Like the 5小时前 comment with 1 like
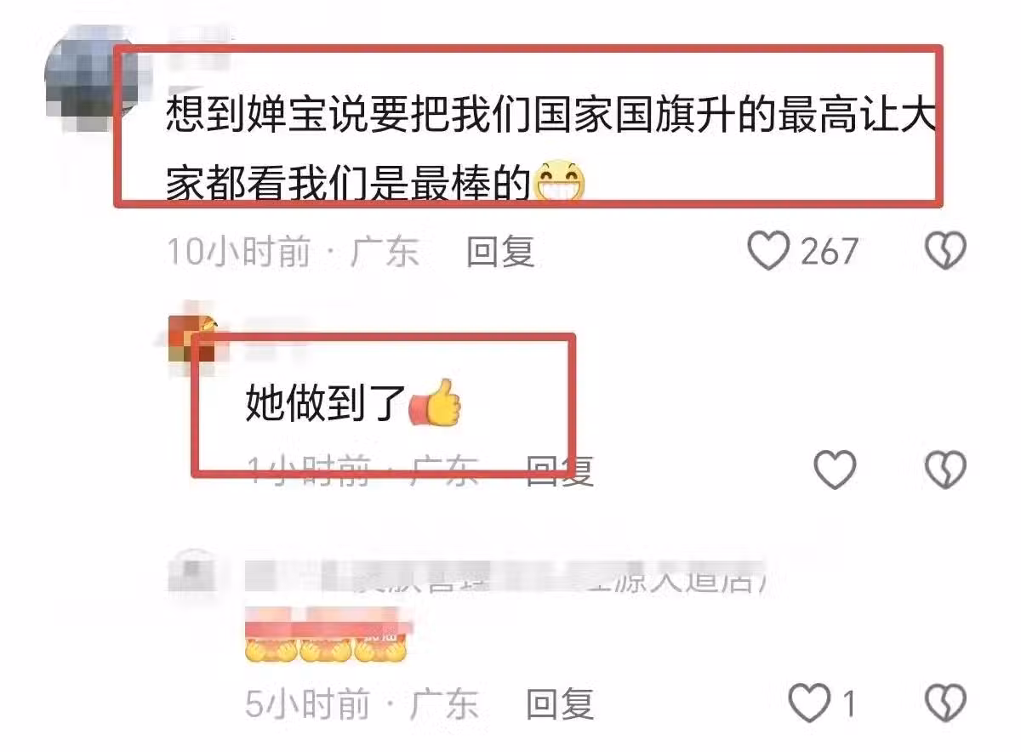This screenshot has width=1021, height=752. tap(808, 704)
